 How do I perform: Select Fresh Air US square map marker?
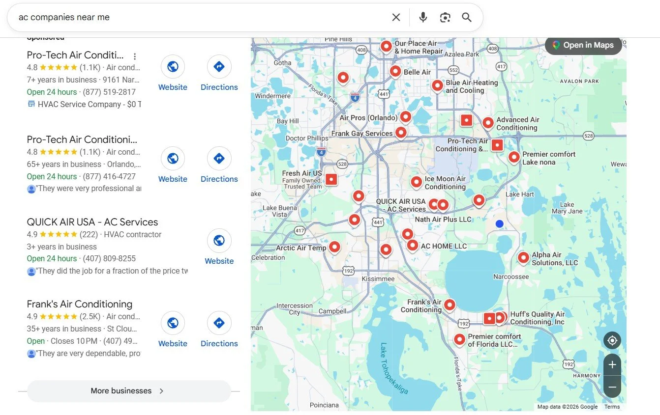(x=331, y=179)
